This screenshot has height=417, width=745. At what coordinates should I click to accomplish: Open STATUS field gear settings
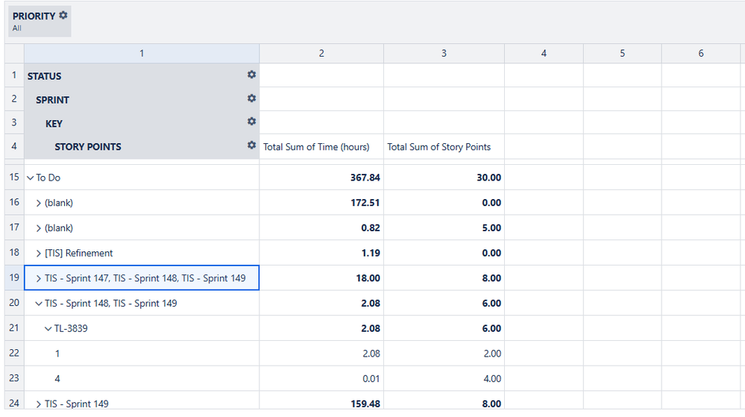pyautogui.click(x=251, y=75)
